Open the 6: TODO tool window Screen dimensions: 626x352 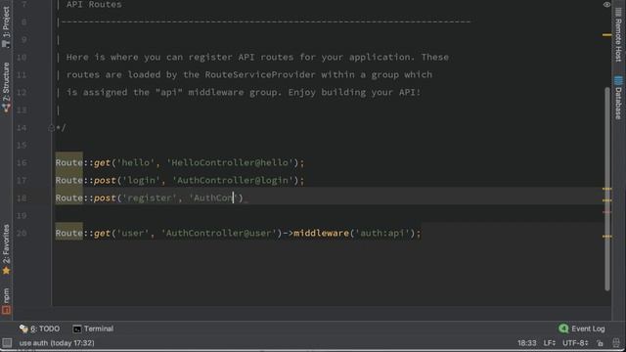pyautogui.click(x=39, y=329)
